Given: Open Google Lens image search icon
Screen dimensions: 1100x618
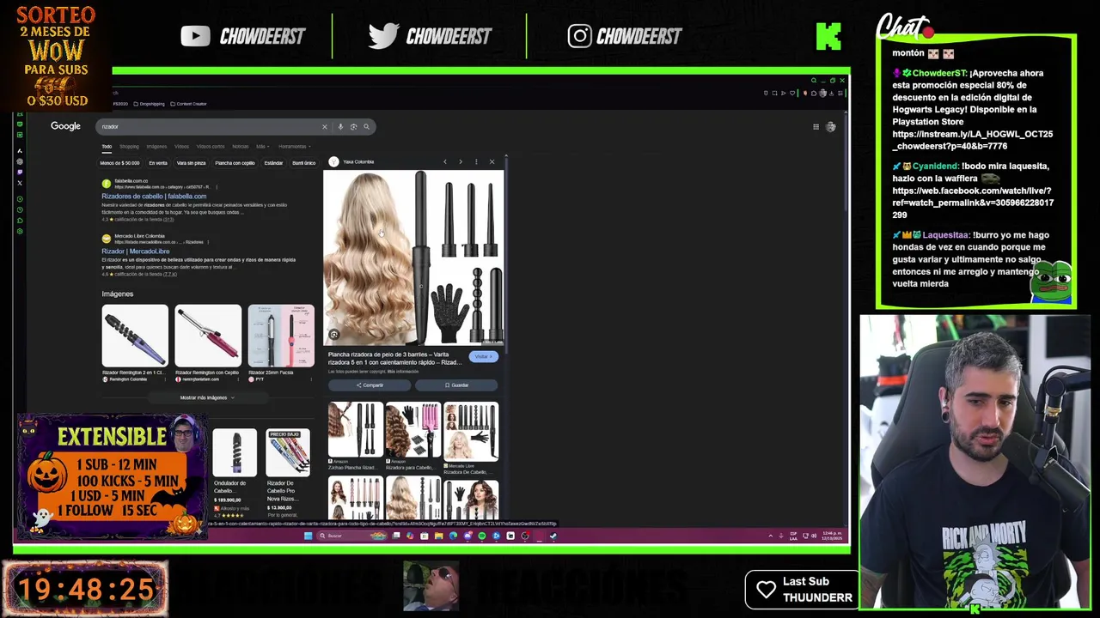Looking at the screenshot, I should 353,127.
